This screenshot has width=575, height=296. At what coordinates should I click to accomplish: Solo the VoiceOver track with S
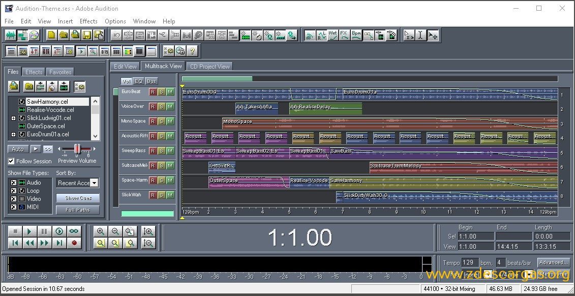pyautogui.click(x=161, y=106)
